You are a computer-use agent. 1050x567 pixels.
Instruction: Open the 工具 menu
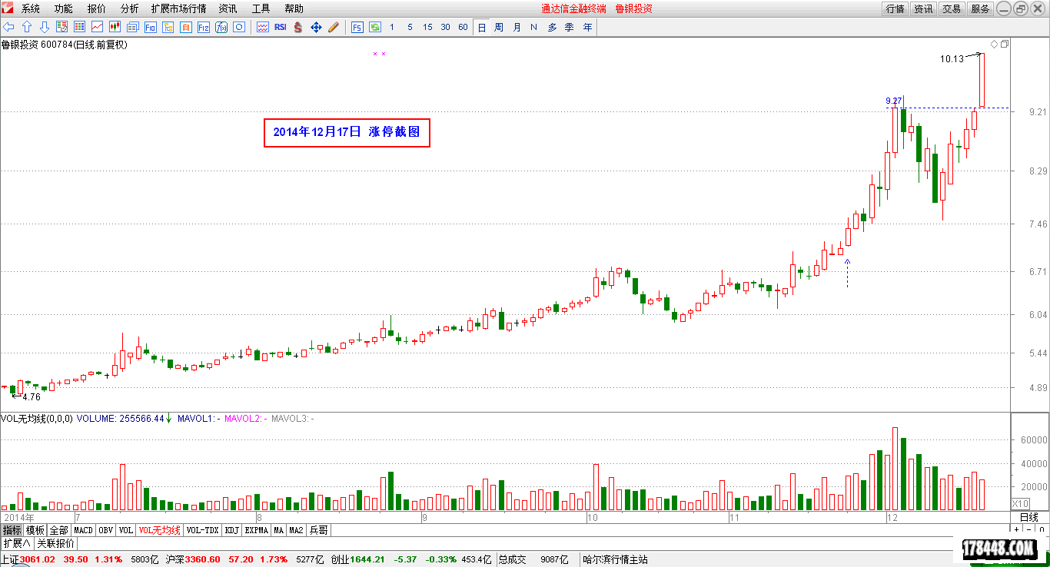(261, 8)
